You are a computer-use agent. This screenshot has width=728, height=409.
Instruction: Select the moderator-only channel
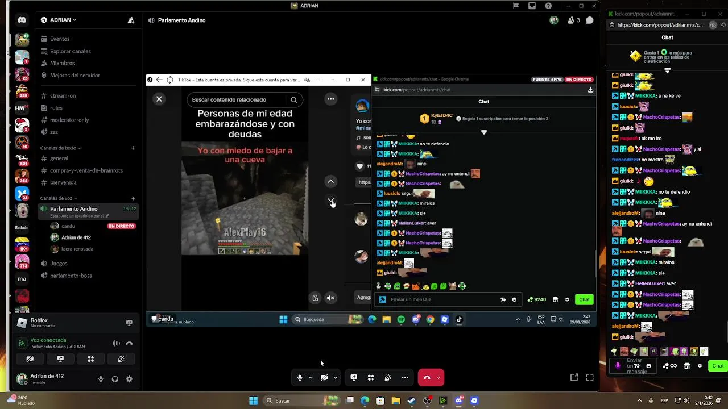69,120
